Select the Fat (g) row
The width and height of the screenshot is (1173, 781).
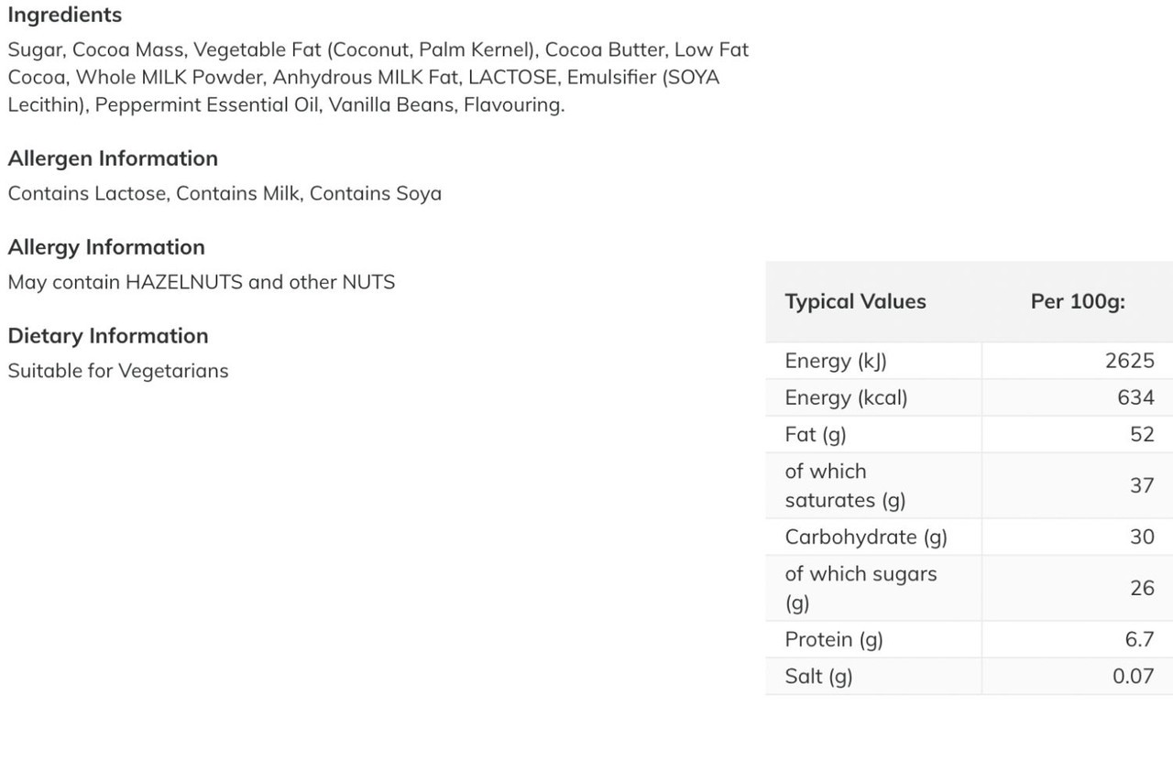click(x=970, y=434)
